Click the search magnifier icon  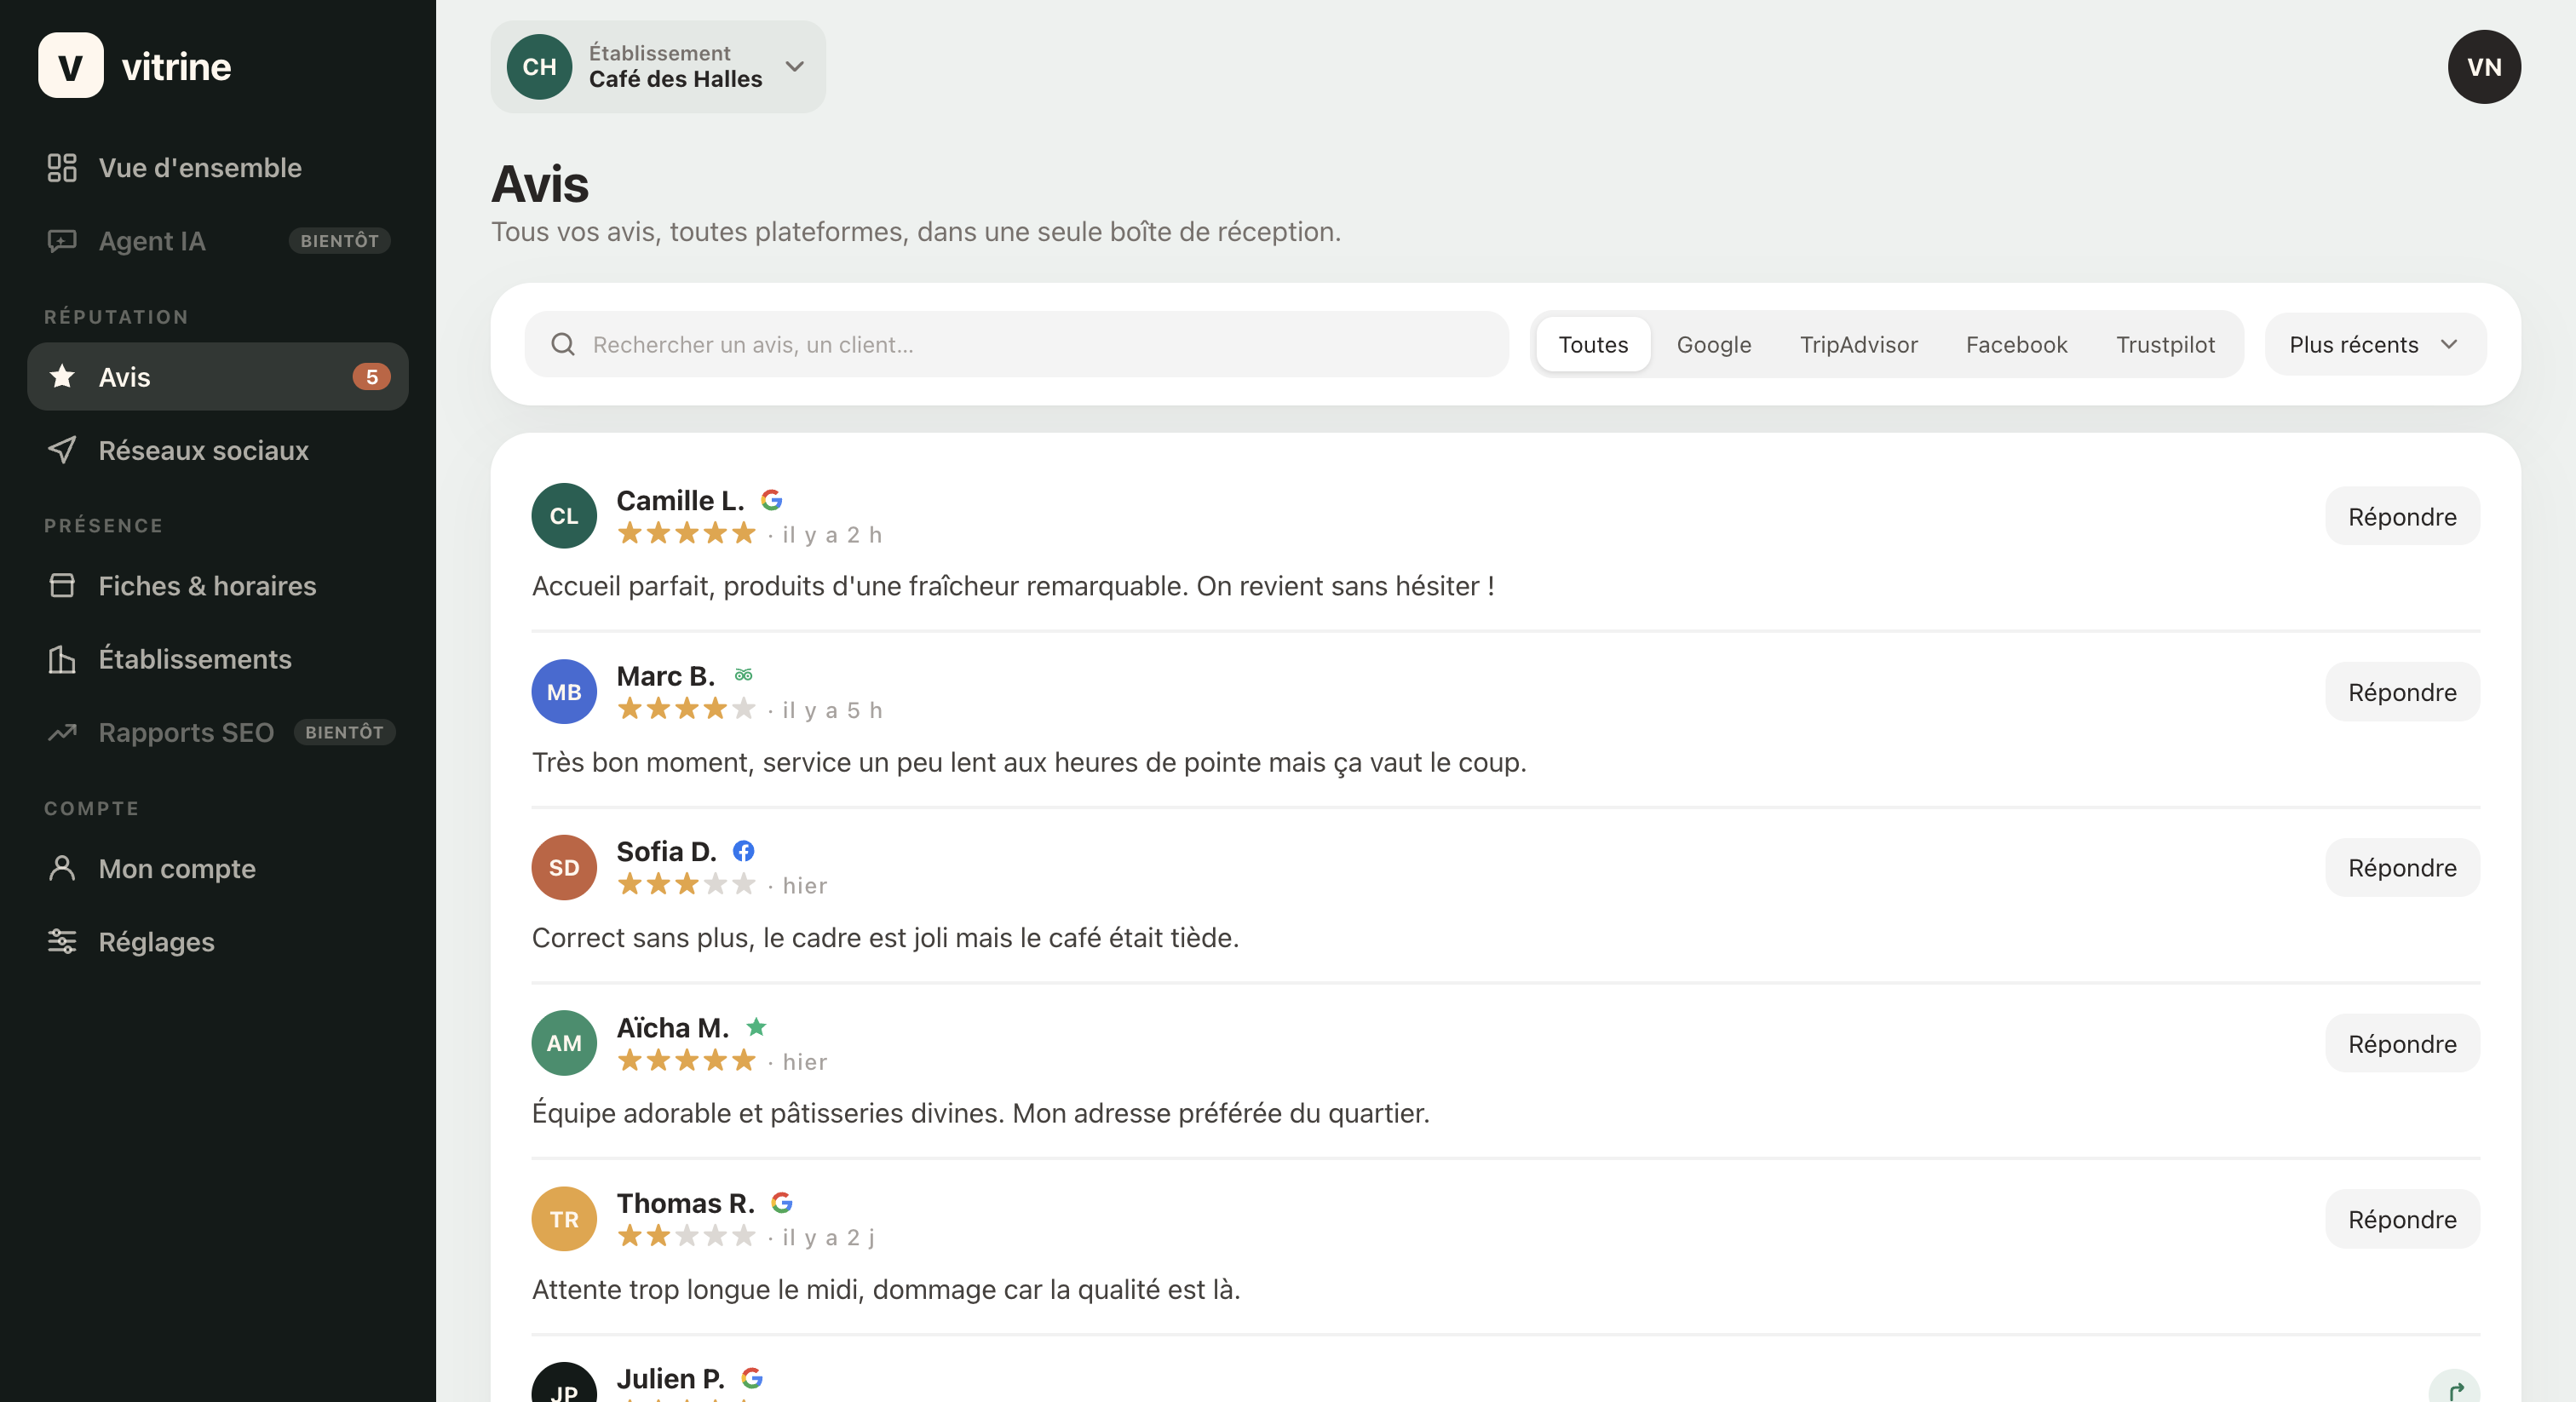[563, 344]
